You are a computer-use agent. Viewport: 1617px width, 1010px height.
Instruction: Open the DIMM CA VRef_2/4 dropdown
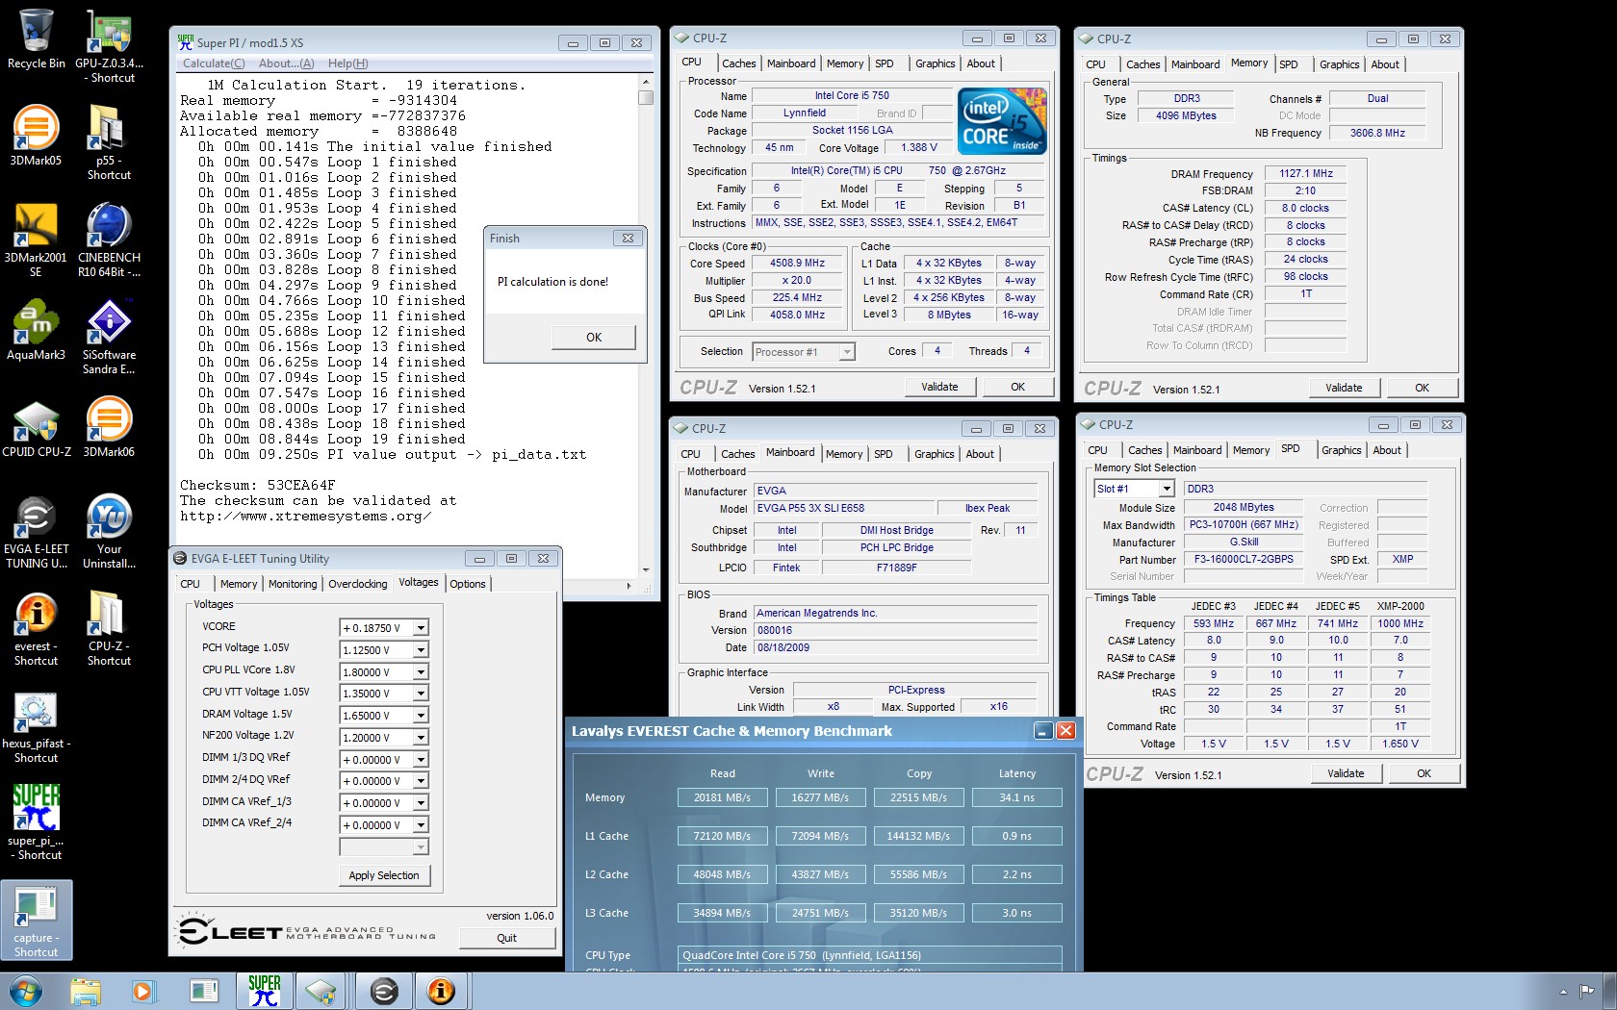click(421, 825)
